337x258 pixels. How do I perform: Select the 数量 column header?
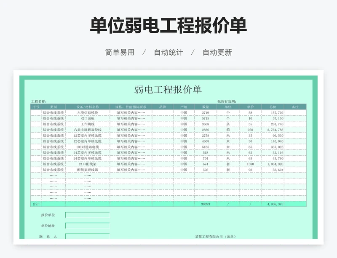[206, 107]
